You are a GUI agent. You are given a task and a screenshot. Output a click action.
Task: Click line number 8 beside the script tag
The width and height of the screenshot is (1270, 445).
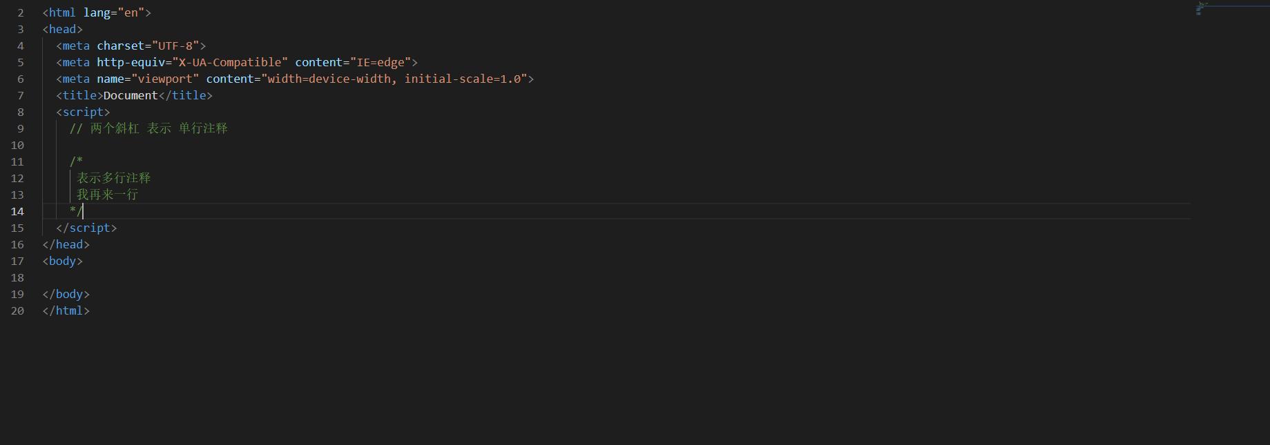(x=20, y=112)
